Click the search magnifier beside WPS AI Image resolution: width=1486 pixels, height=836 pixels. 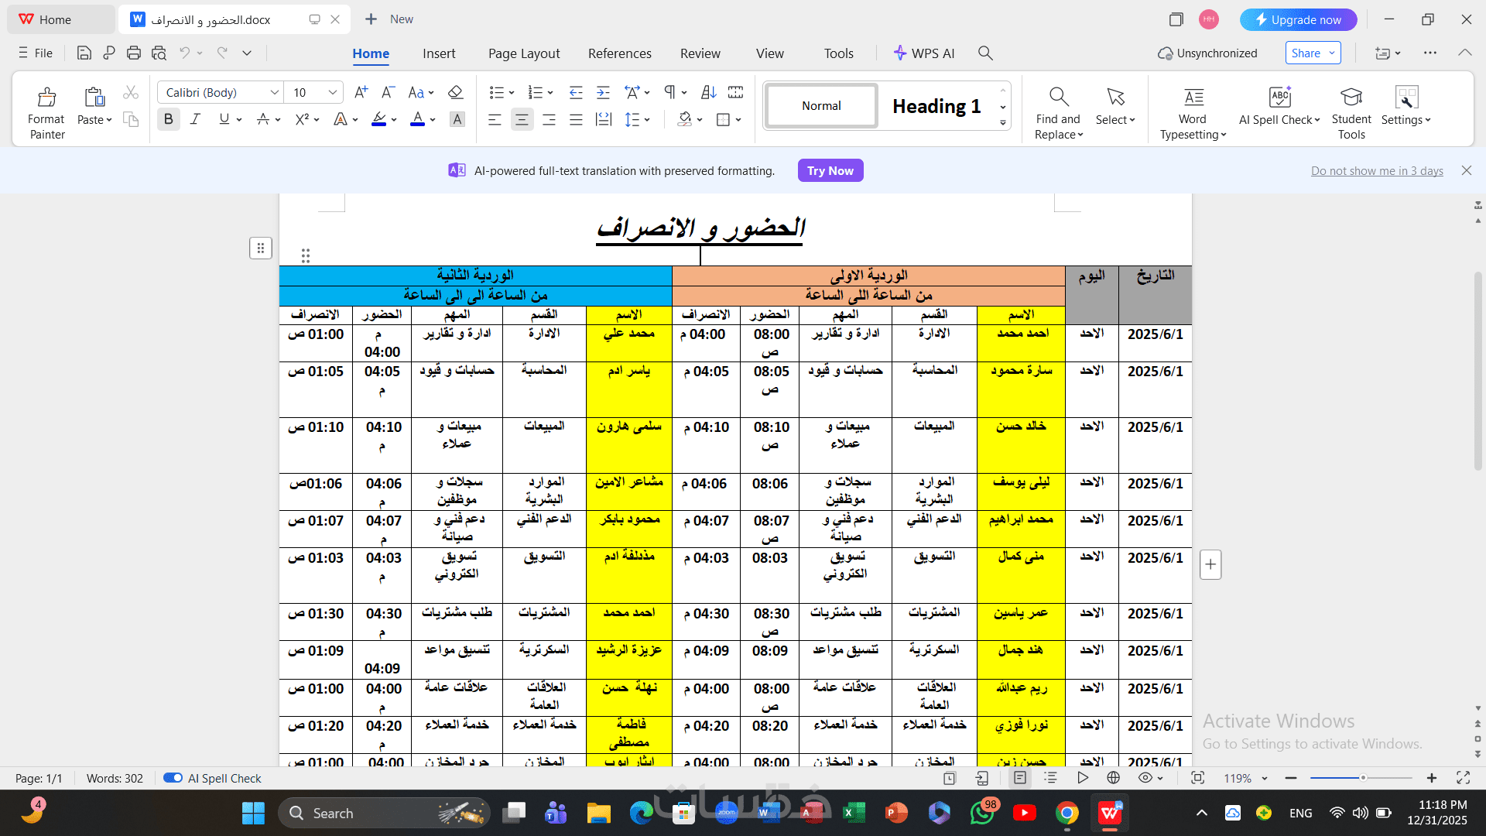[x=985, y=53]
